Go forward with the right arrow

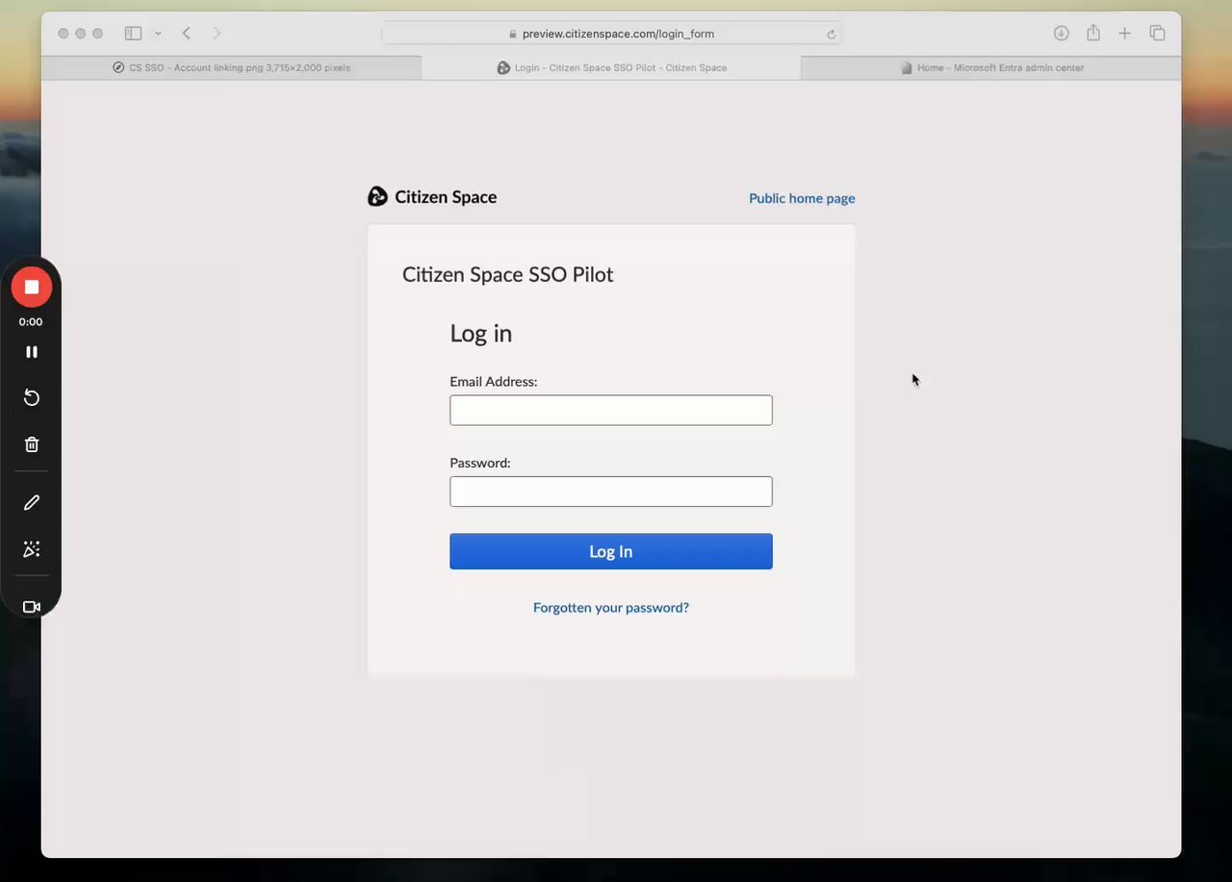click(217, 34)
